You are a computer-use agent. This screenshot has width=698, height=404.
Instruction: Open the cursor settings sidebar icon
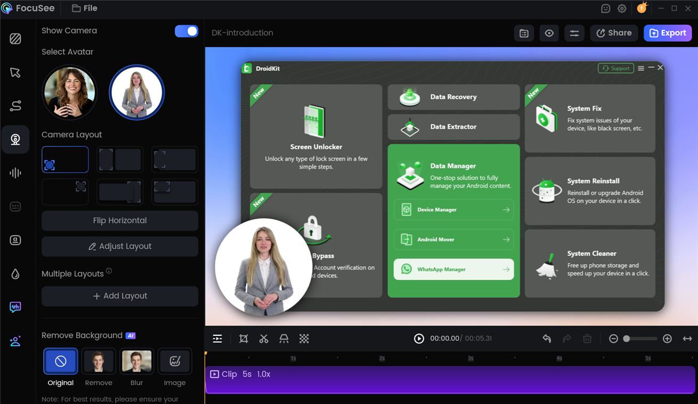(x=15, y=72)
